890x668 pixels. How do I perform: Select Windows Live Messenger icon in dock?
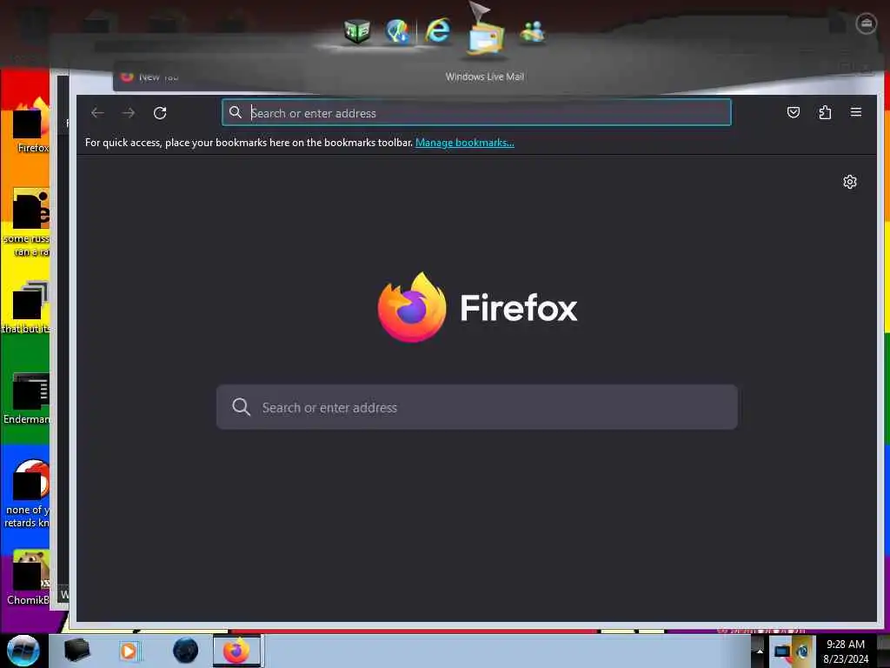pos(533,32)
